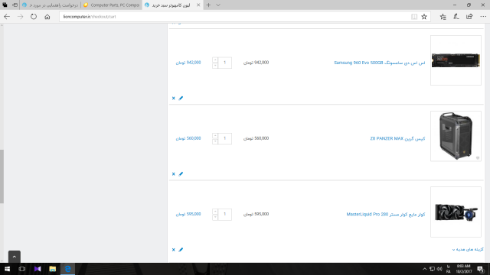Viewport: 490px width, 275px height.
Task: Switch to Computer Parts, PC Components tab
Action: (x=112, y=5)
